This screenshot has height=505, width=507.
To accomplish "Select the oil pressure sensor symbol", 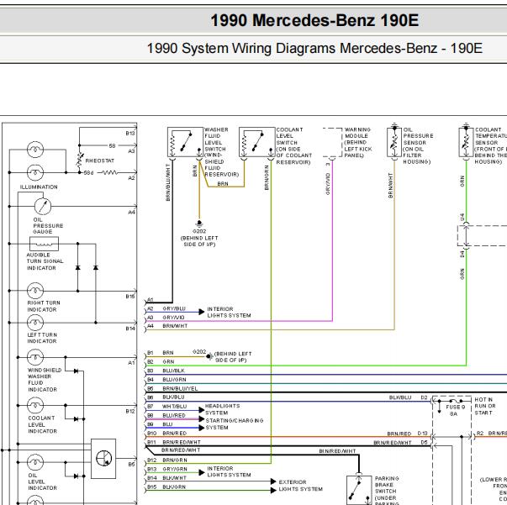I will 394,142.
